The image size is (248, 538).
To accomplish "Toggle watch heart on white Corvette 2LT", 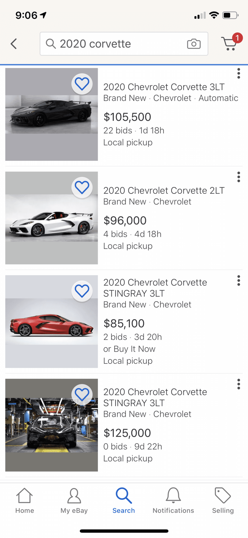I will (x=82, y=187).
